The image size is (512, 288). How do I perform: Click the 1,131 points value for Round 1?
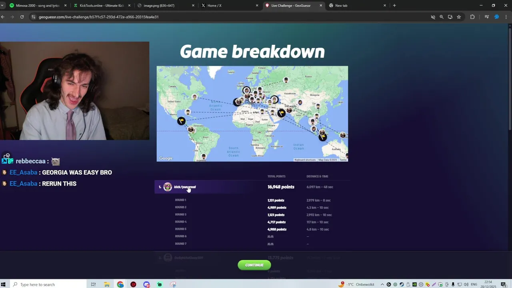click(276, 200)
